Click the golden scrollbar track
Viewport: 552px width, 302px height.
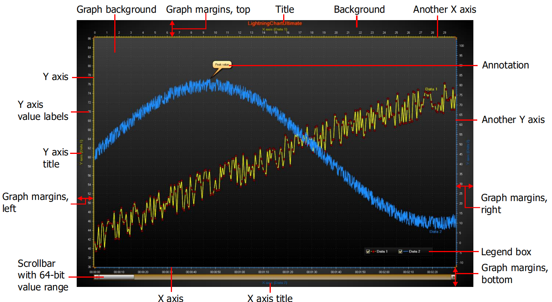pyautogui.click(x=292, y=277)
